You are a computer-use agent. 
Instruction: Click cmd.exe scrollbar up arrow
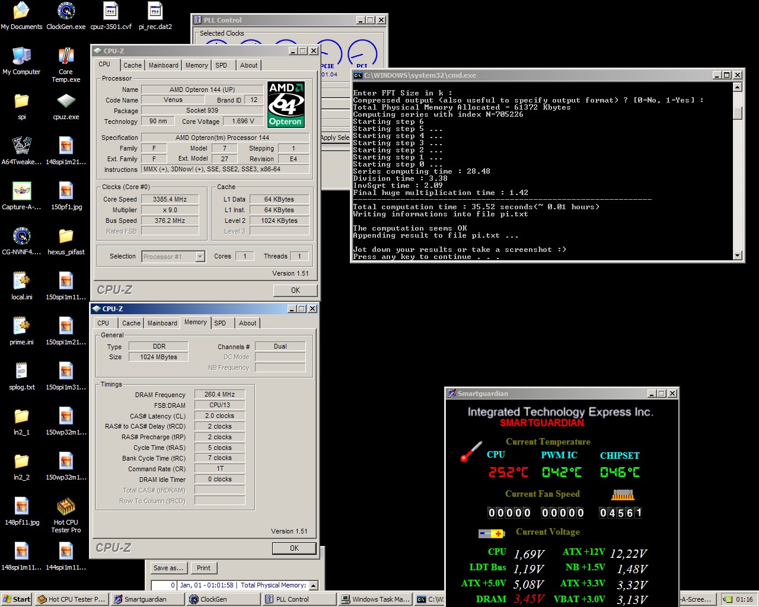coord(738,87)
